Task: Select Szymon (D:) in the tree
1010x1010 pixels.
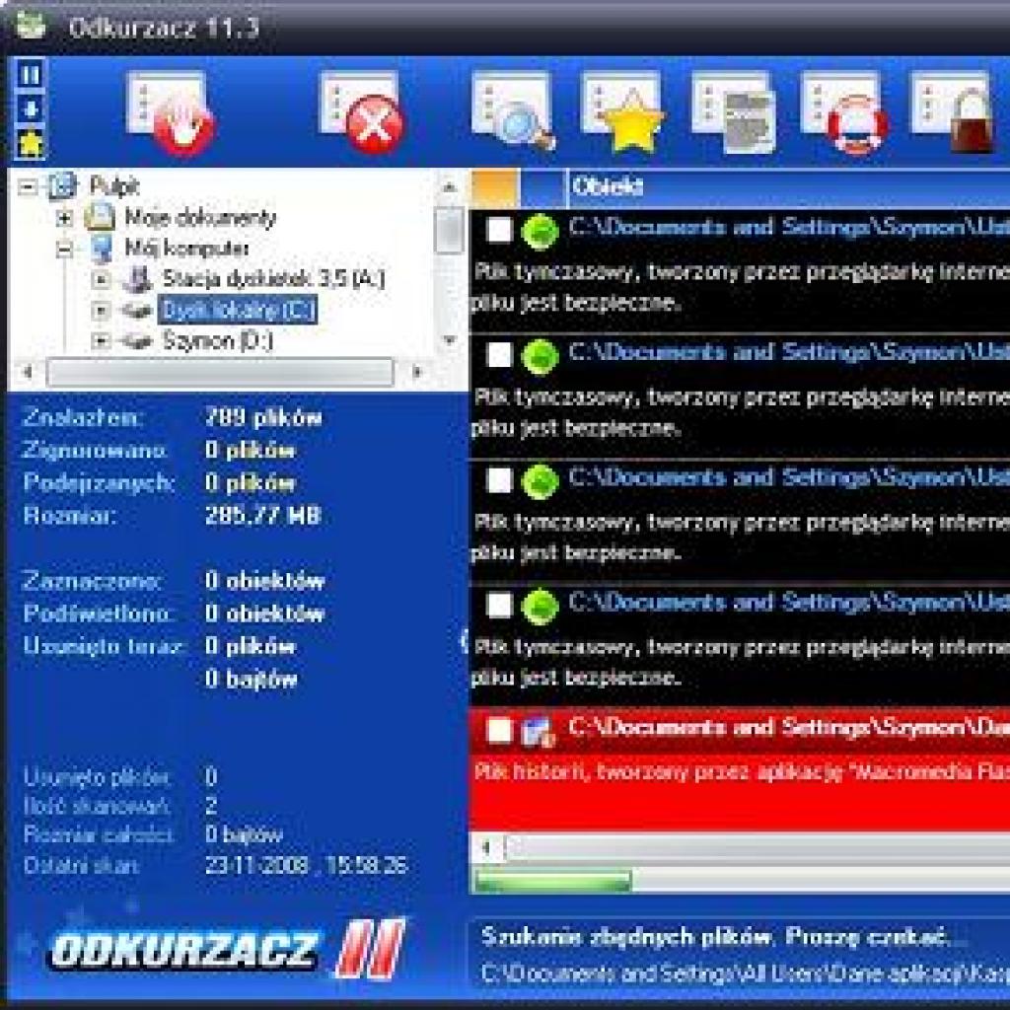Action: [218, 340]
